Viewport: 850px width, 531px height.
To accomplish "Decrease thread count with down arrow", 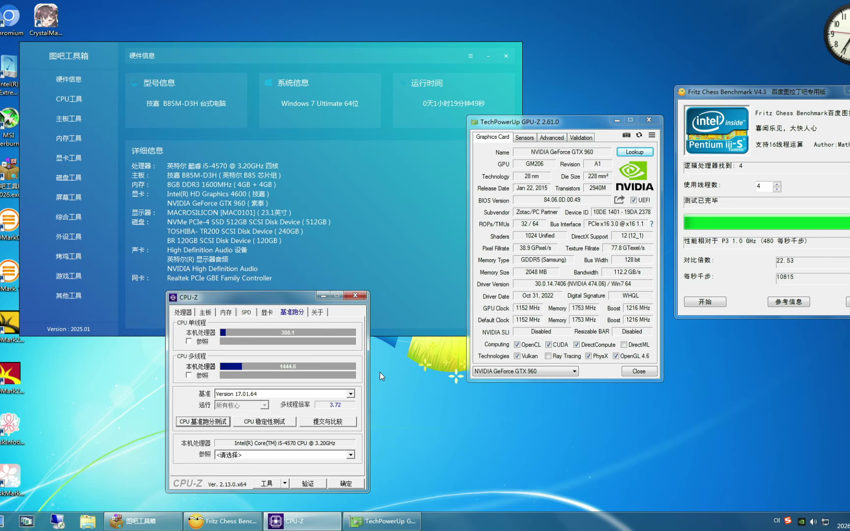I will click(777, 189).
